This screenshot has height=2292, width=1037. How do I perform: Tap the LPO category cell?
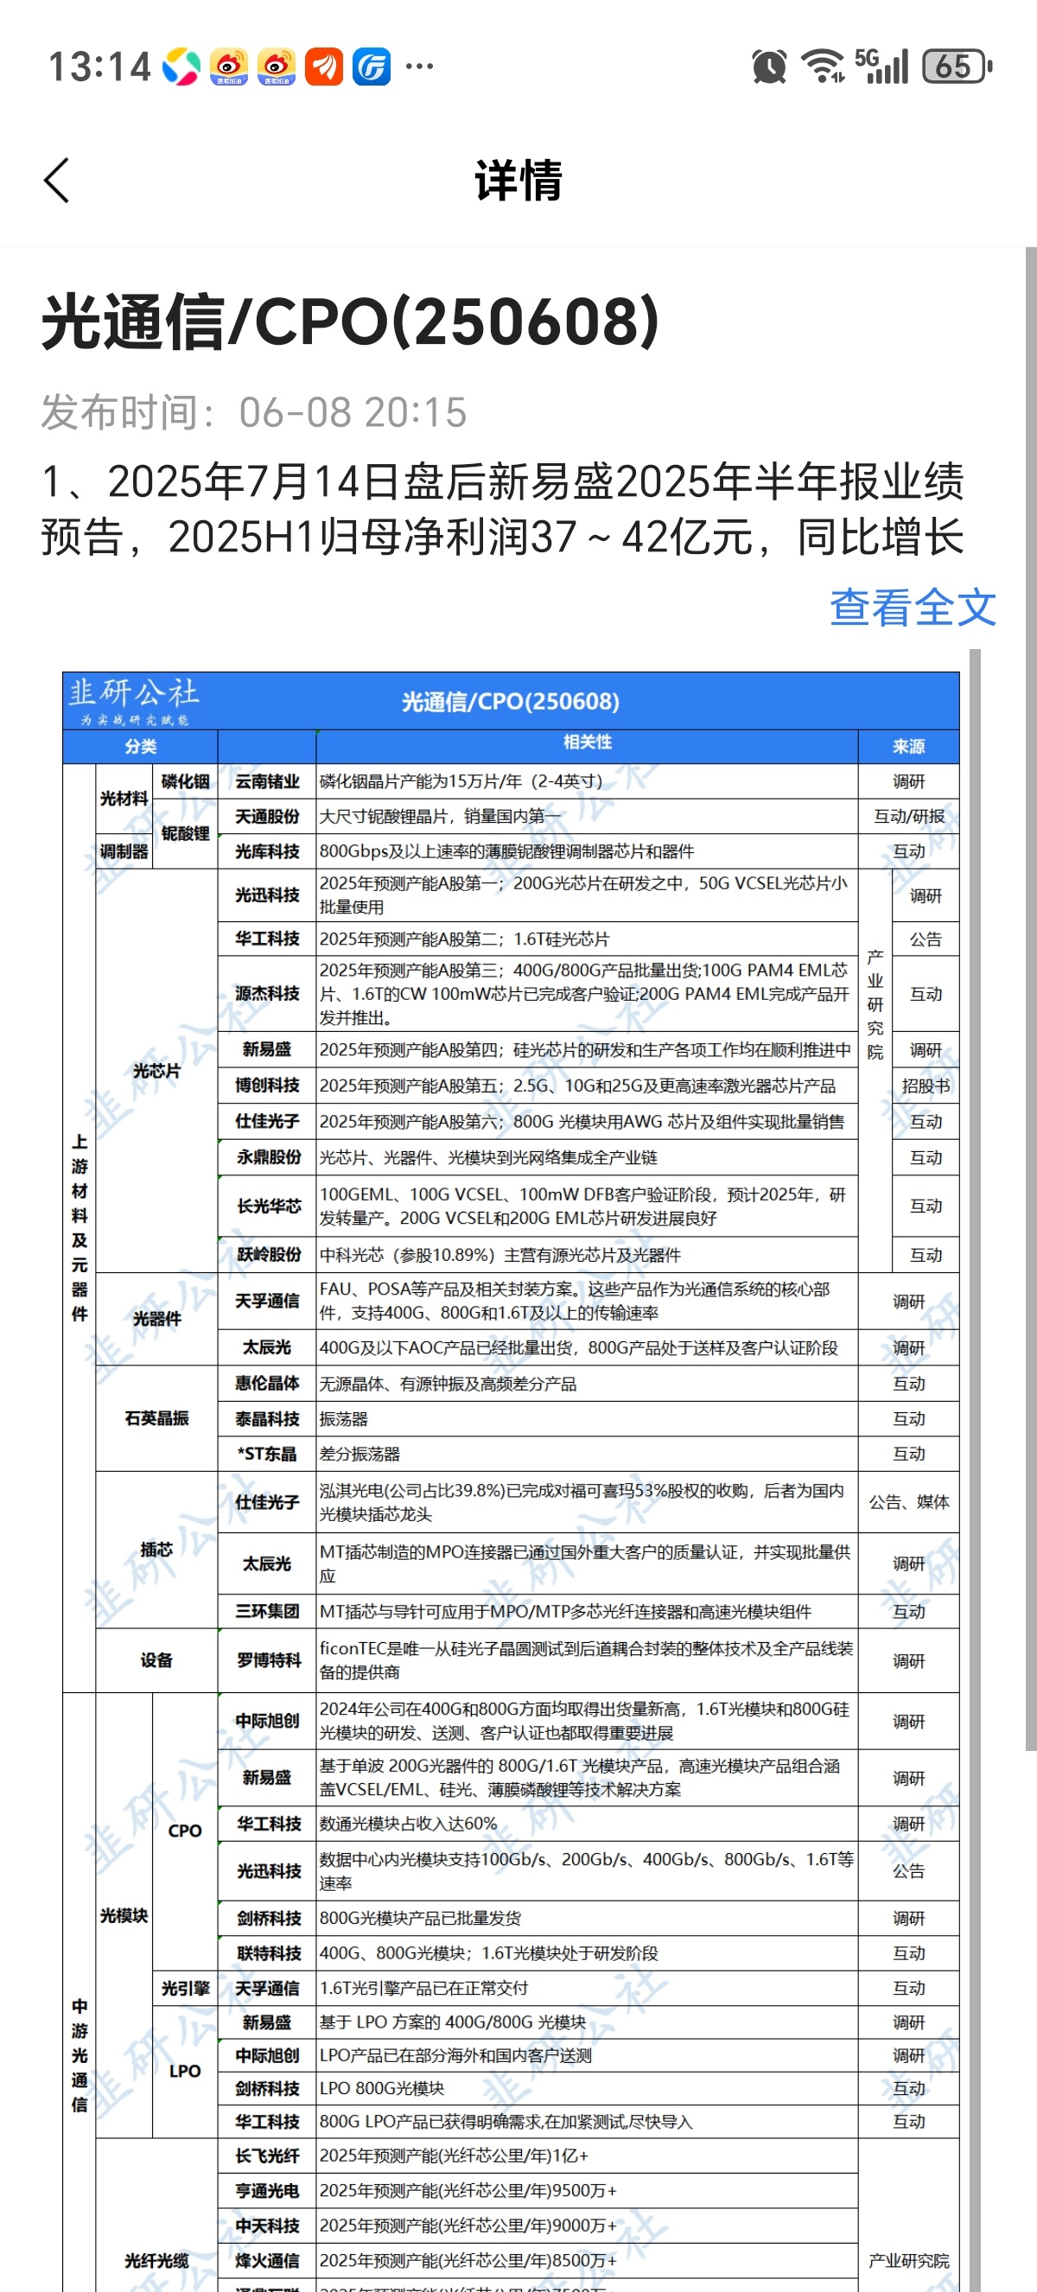(x=185, y=2072)
